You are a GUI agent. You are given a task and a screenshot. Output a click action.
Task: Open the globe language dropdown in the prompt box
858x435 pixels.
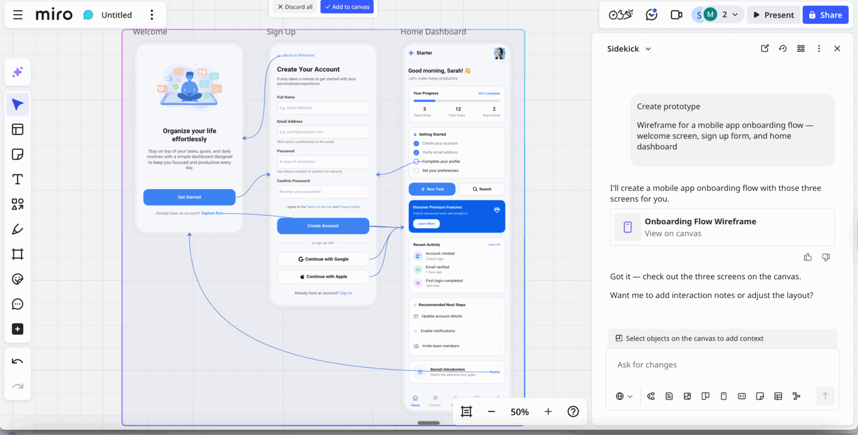pos(624,396)
